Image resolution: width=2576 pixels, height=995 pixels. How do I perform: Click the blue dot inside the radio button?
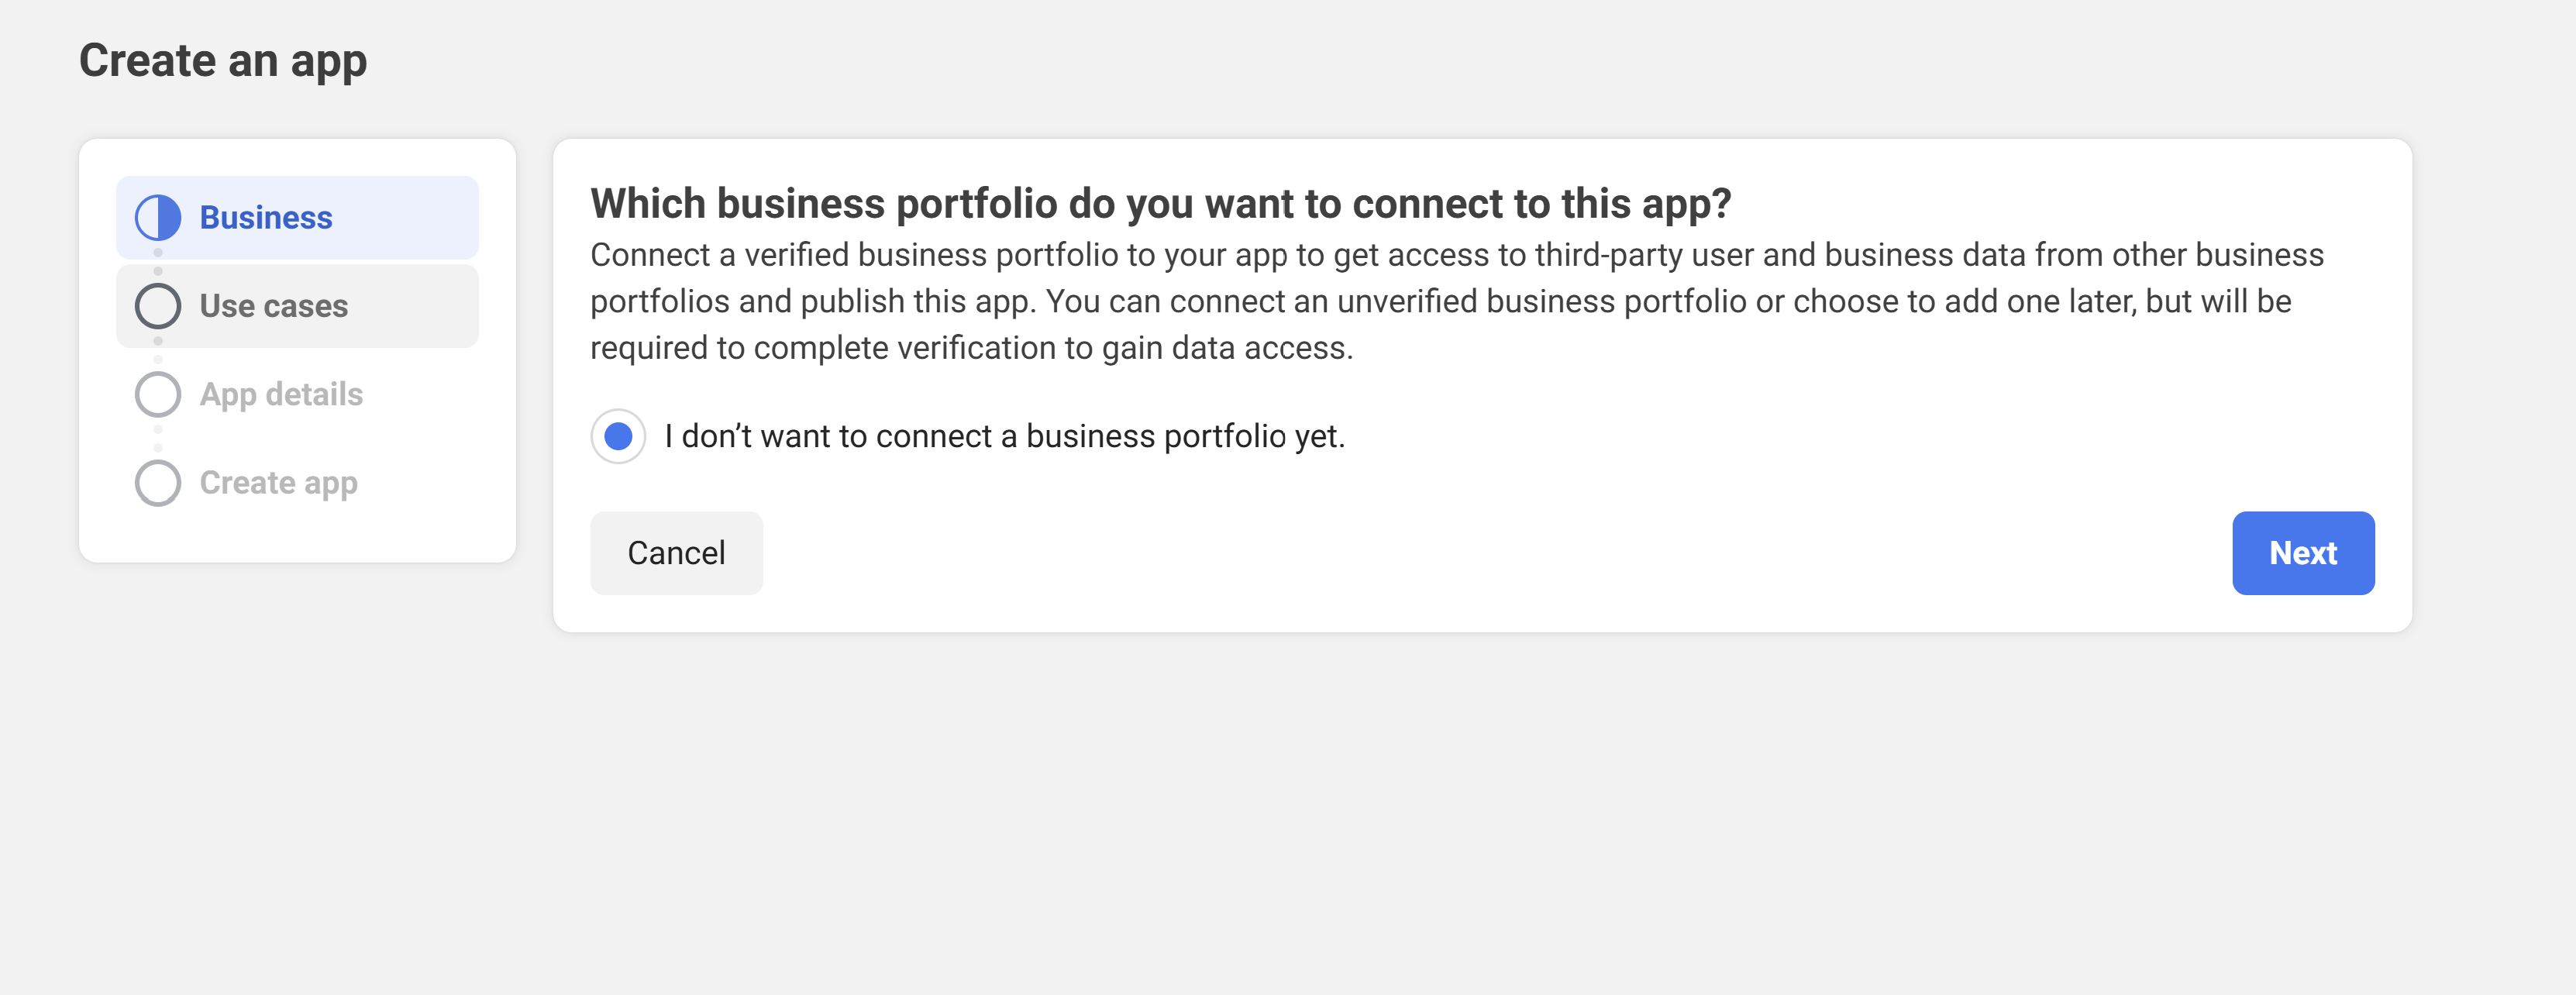coord(618,436)
